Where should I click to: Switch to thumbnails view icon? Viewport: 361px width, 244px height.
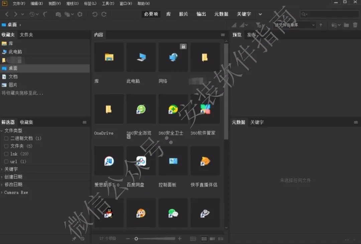click(x=204, y=239)
